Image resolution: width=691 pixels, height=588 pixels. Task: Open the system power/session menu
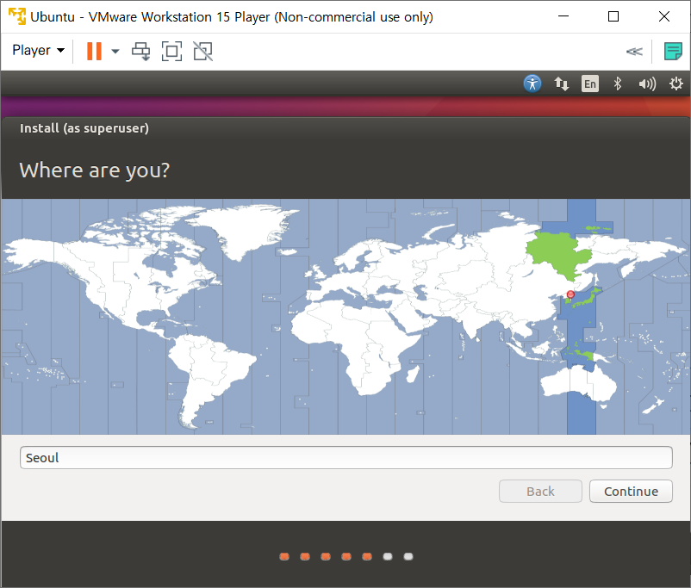[x=675, y=84]
